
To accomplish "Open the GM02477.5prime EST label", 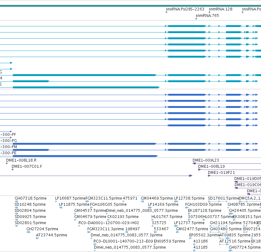I will [x=192, y=229].
